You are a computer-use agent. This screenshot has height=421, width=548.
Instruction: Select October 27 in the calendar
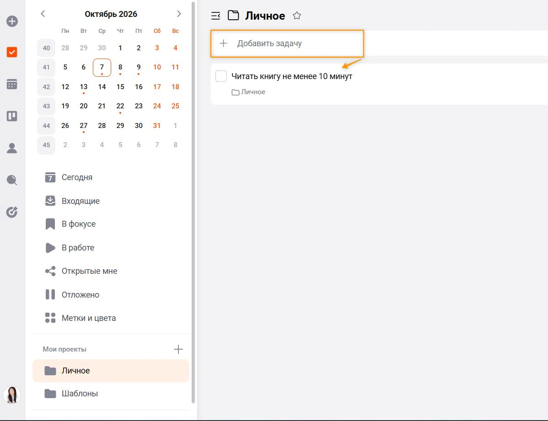pos(84,126)
